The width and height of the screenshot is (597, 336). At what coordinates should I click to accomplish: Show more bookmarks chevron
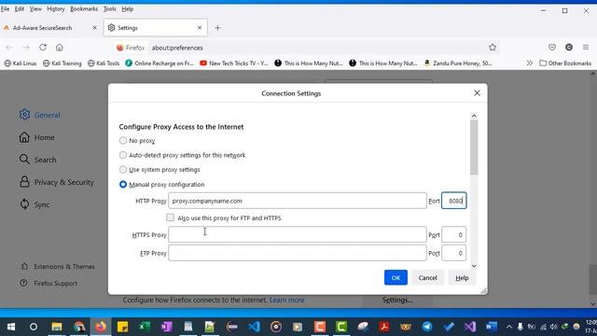click(529, 63)
